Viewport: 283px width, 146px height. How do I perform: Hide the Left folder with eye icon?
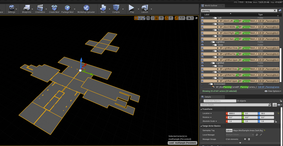[x=202, y=18]
